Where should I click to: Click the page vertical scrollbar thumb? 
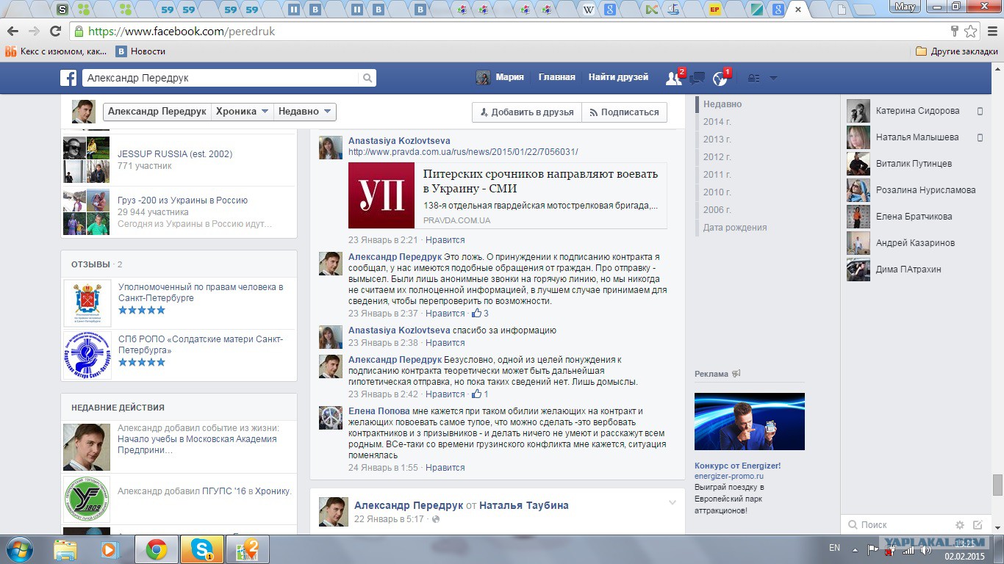(x=997, y=485)
